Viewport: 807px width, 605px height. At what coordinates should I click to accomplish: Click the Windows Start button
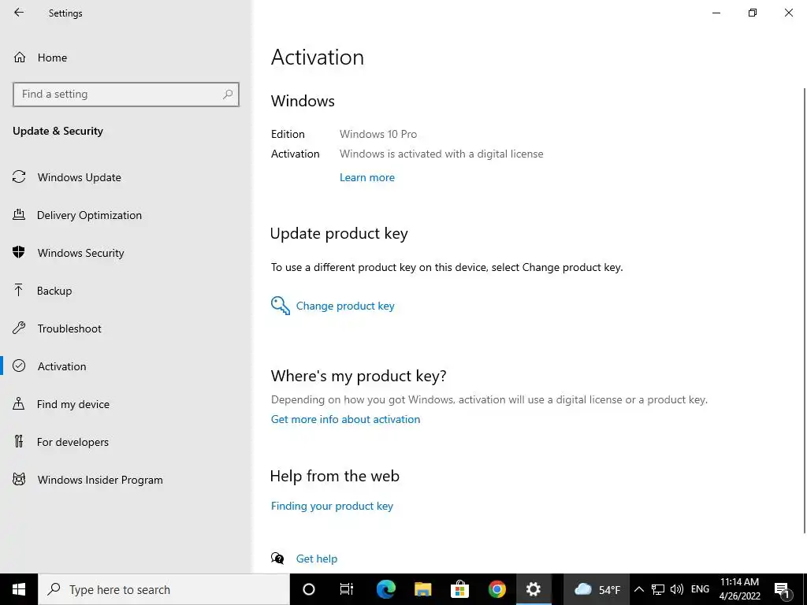point(19,589)
